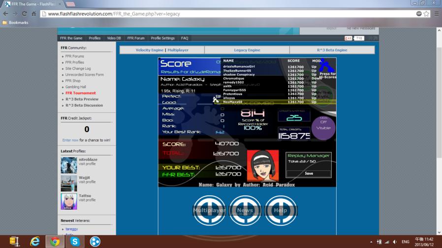Go back using the browser back arrow
The image size is (442, 248).
pyautogui.click(x=5, y=14)
